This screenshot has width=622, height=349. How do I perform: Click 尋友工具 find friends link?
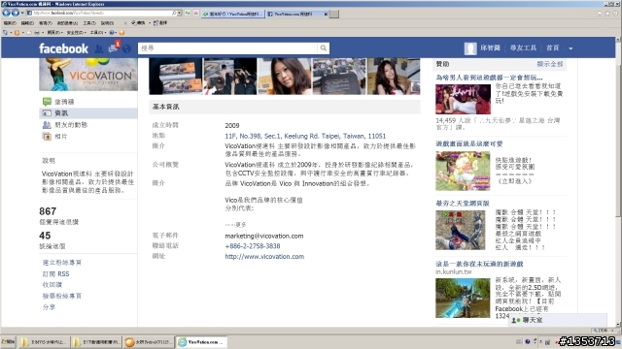523,48
